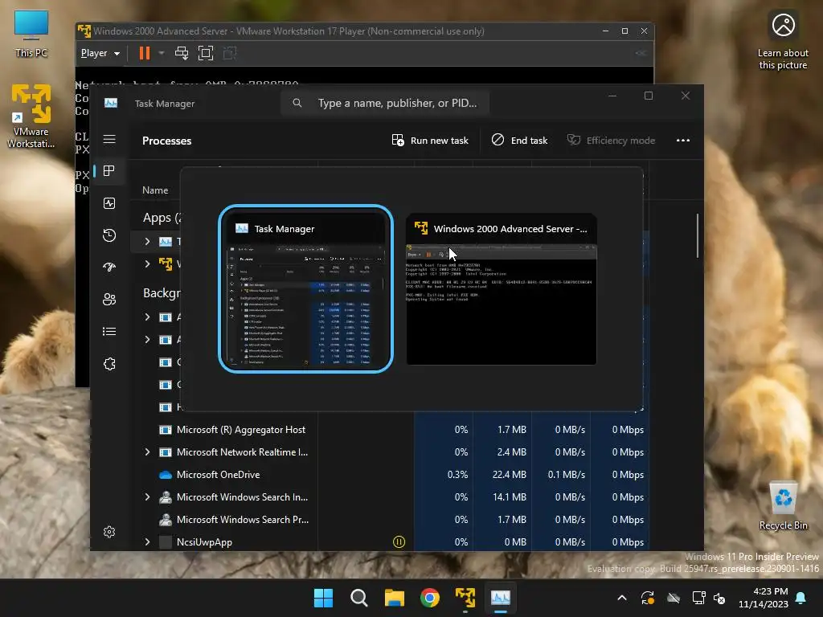Expand Microsoft Network Realtime process row
823x617 pixels.
click(148, 452)
